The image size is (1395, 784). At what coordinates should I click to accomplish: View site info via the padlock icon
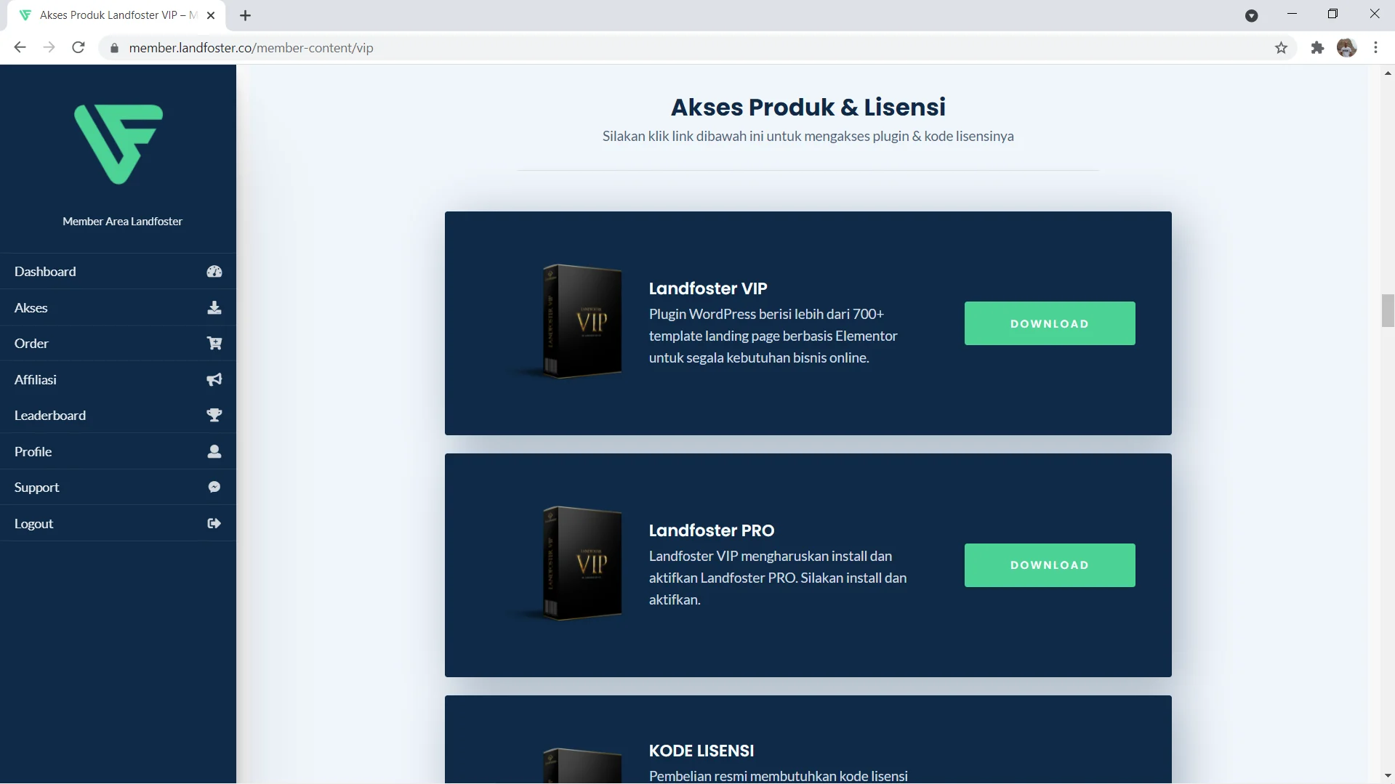click(113, 48)
